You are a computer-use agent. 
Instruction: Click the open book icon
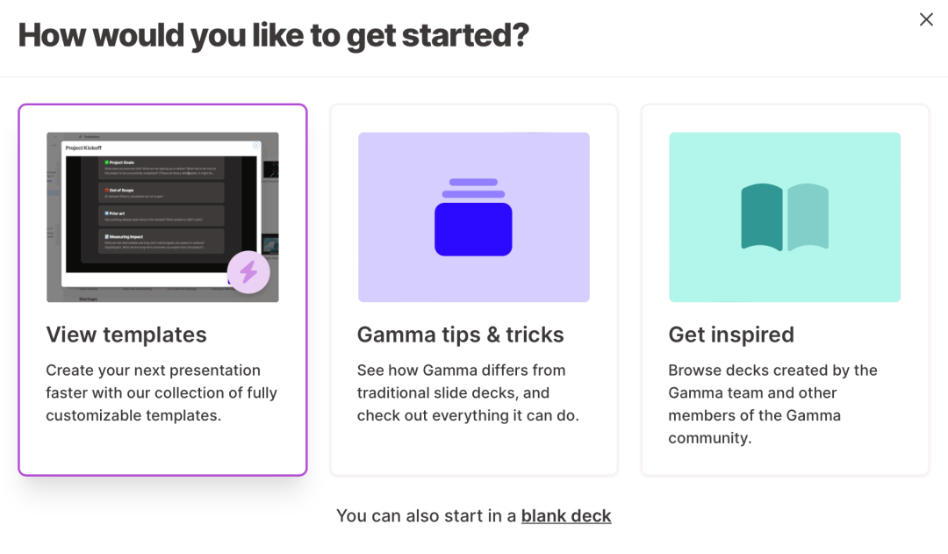[785, 218]
